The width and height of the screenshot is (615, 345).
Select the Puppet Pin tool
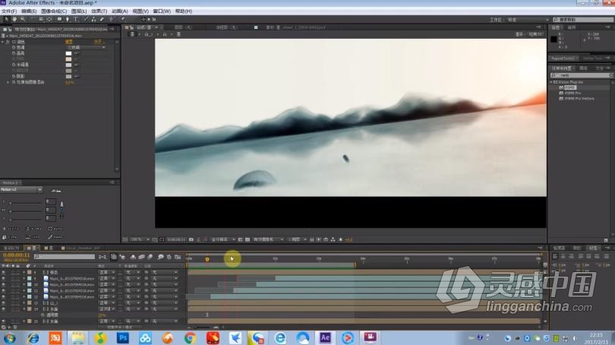pos(123,19)
